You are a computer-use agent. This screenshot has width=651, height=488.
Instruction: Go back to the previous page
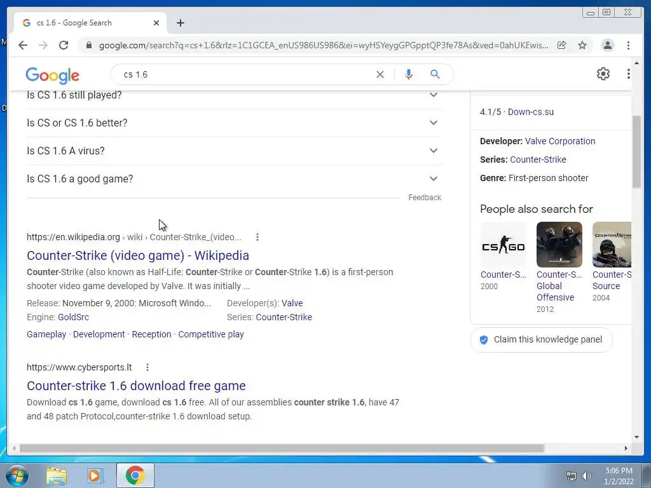pos(23,45)
